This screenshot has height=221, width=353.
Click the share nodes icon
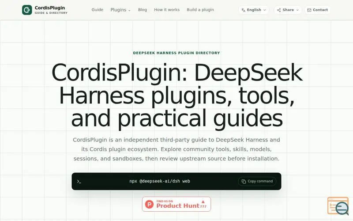tap(279, 10)
